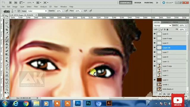
Task: Show Levels 1 visibility box
Action: (155, 84)
